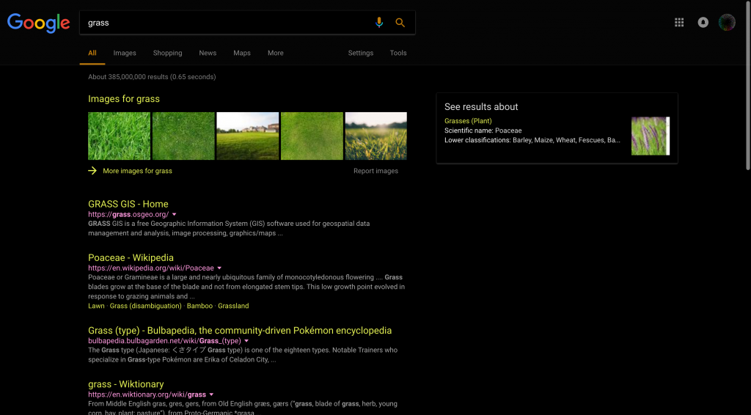
Task: Click the See results about heading
Action: pyautogui.click(x=481, y=107)
